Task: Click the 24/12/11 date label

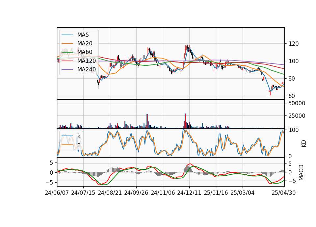Action: coord(189,193)
